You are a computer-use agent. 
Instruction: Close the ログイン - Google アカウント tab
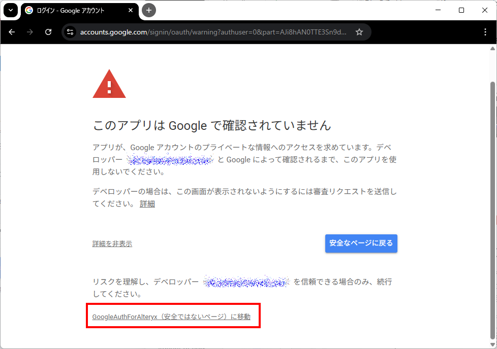point(131,10)
